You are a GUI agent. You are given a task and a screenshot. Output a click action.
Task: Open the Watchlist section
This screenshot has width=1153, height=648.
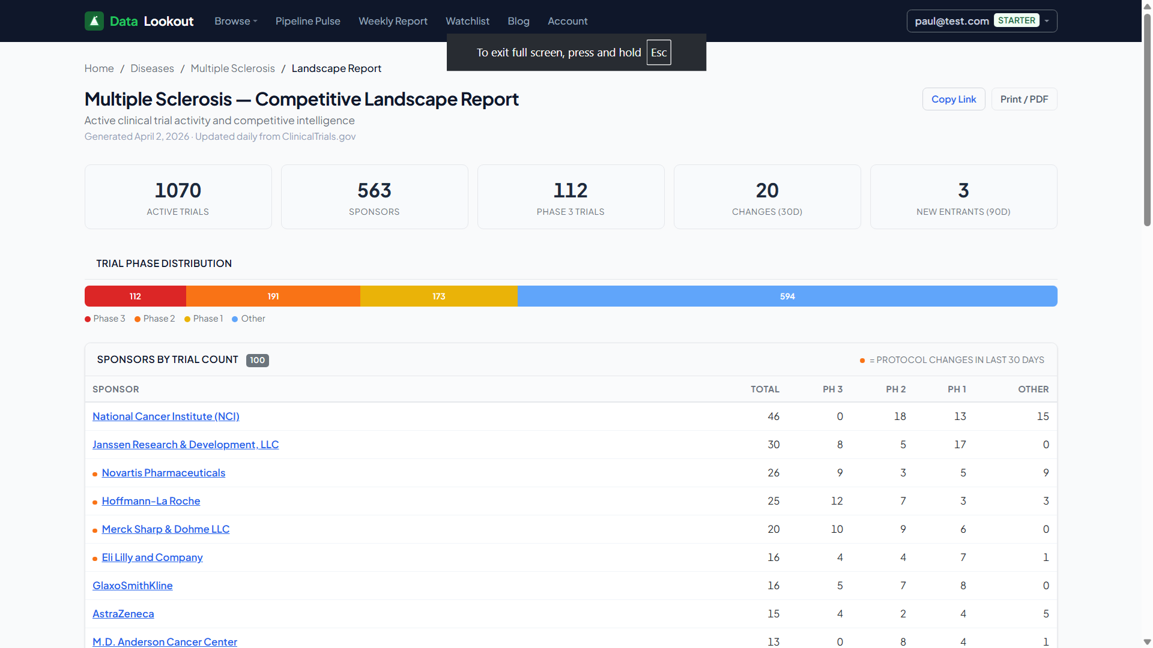[467, 21]
